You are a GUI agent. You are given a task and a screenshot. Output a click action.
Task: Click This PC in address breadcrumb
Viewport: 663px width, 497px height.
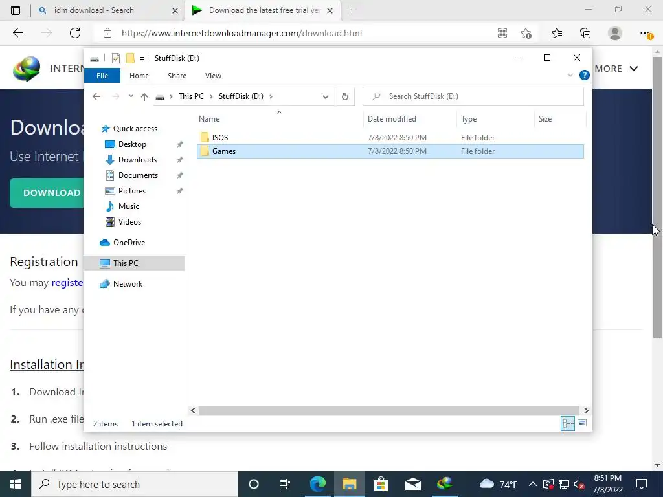tap(191, 96)
